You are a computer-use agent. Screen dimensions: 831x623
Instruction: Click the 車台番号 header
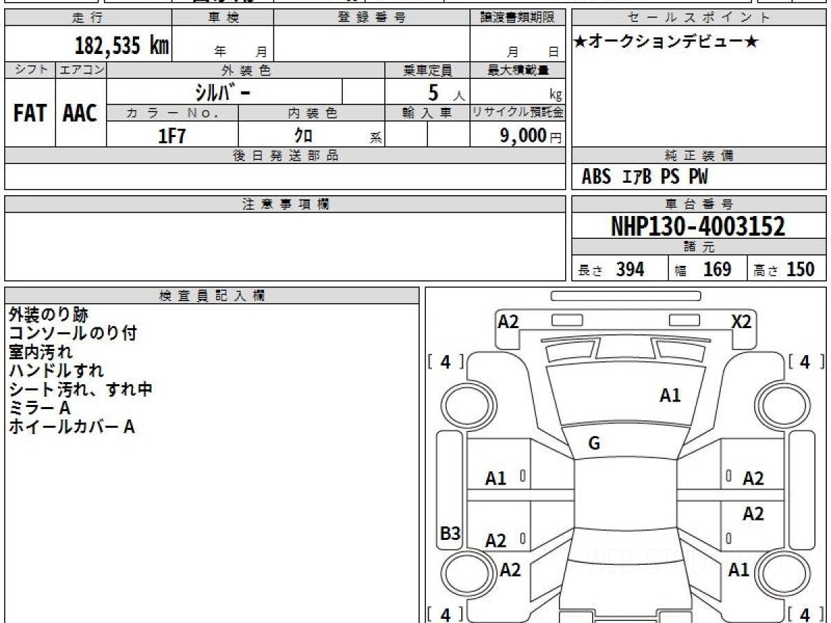699,204
